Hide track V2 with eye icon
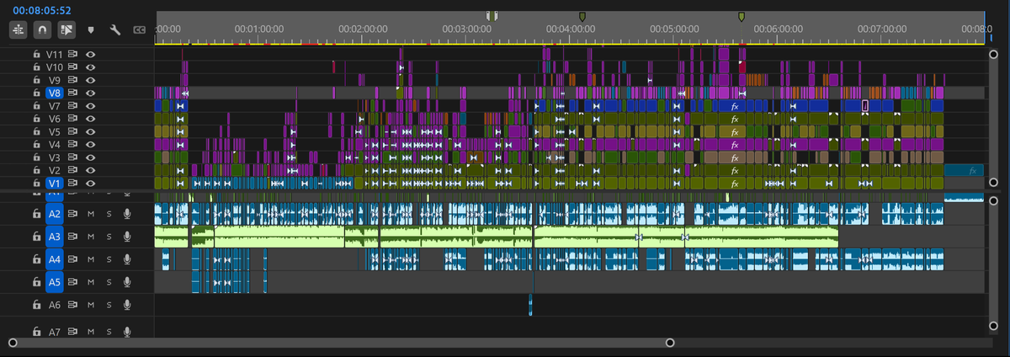Screen dimensions: 1010x357 coord(90,170)
